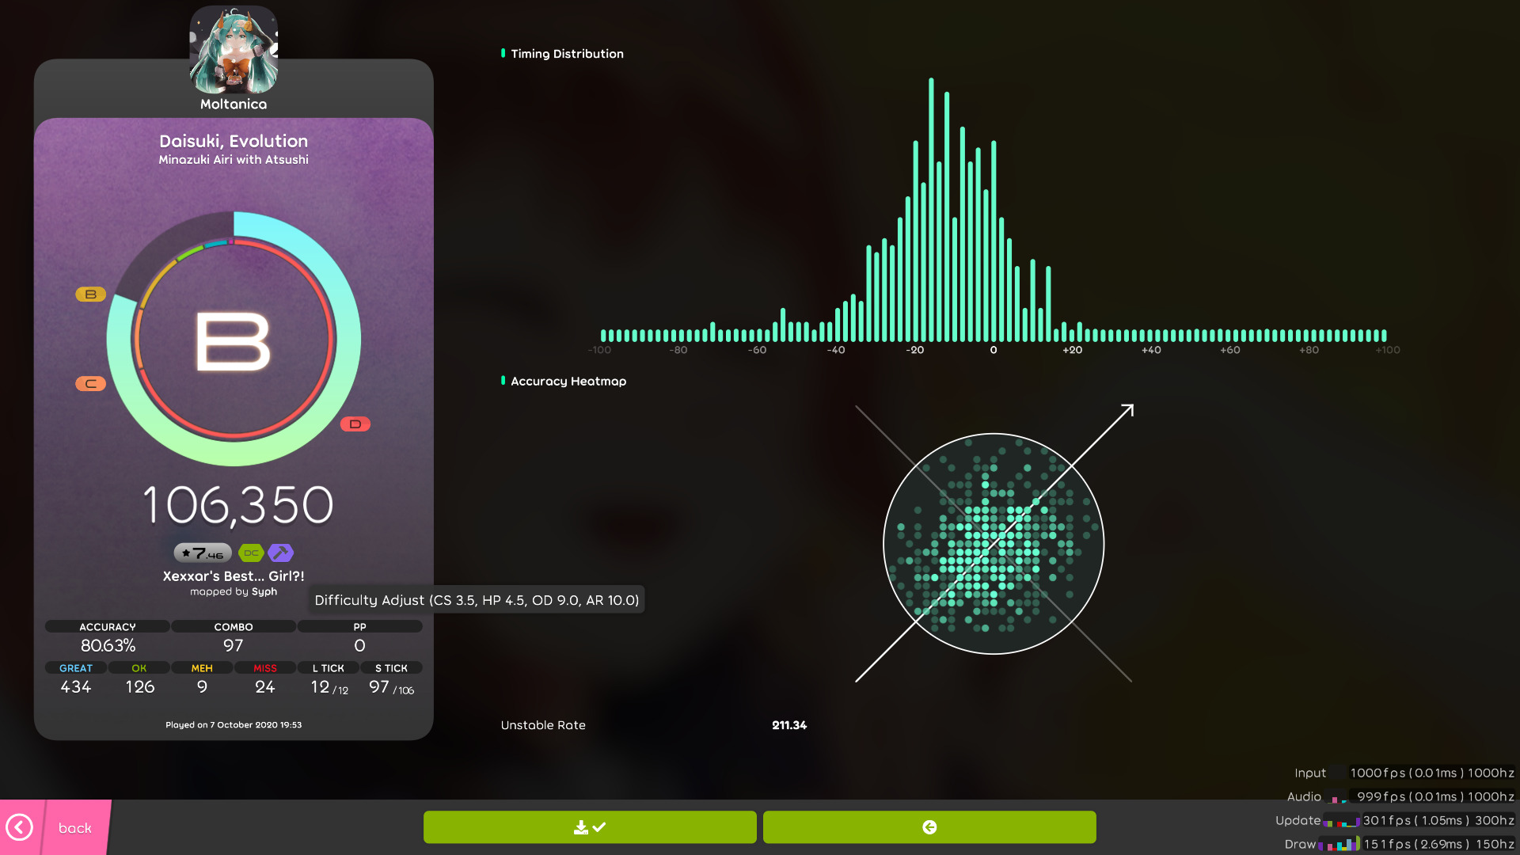1520x855 pixels.
Task: Click the +20 axis label on histogram
Action: pos(1073,350)
